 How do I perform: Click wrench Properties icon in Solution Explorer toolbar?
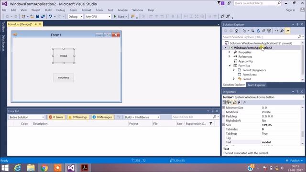(282, 31)
